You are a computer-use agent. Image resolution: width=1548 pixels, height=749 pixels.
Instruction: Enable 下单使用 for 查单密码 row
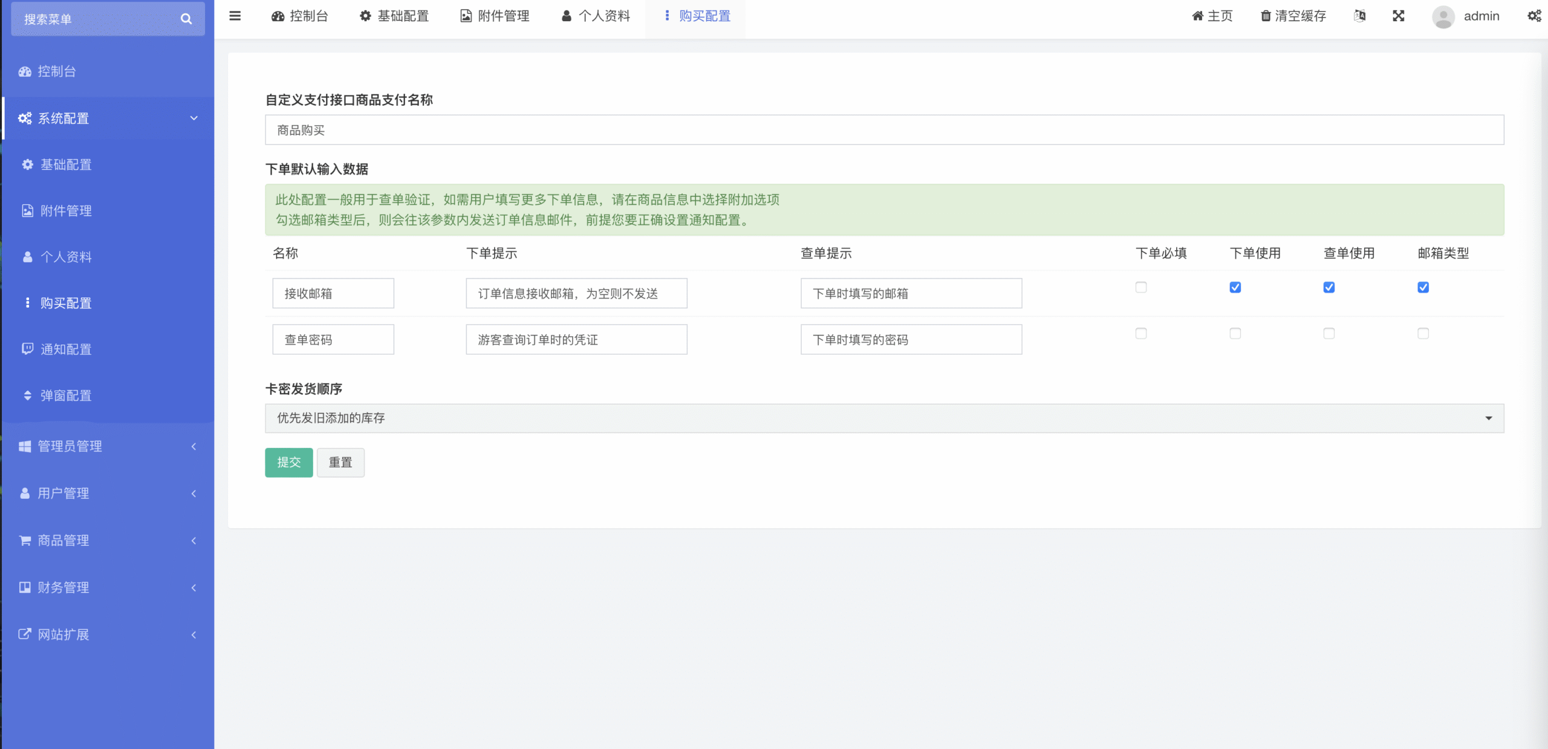point(1235,334)
